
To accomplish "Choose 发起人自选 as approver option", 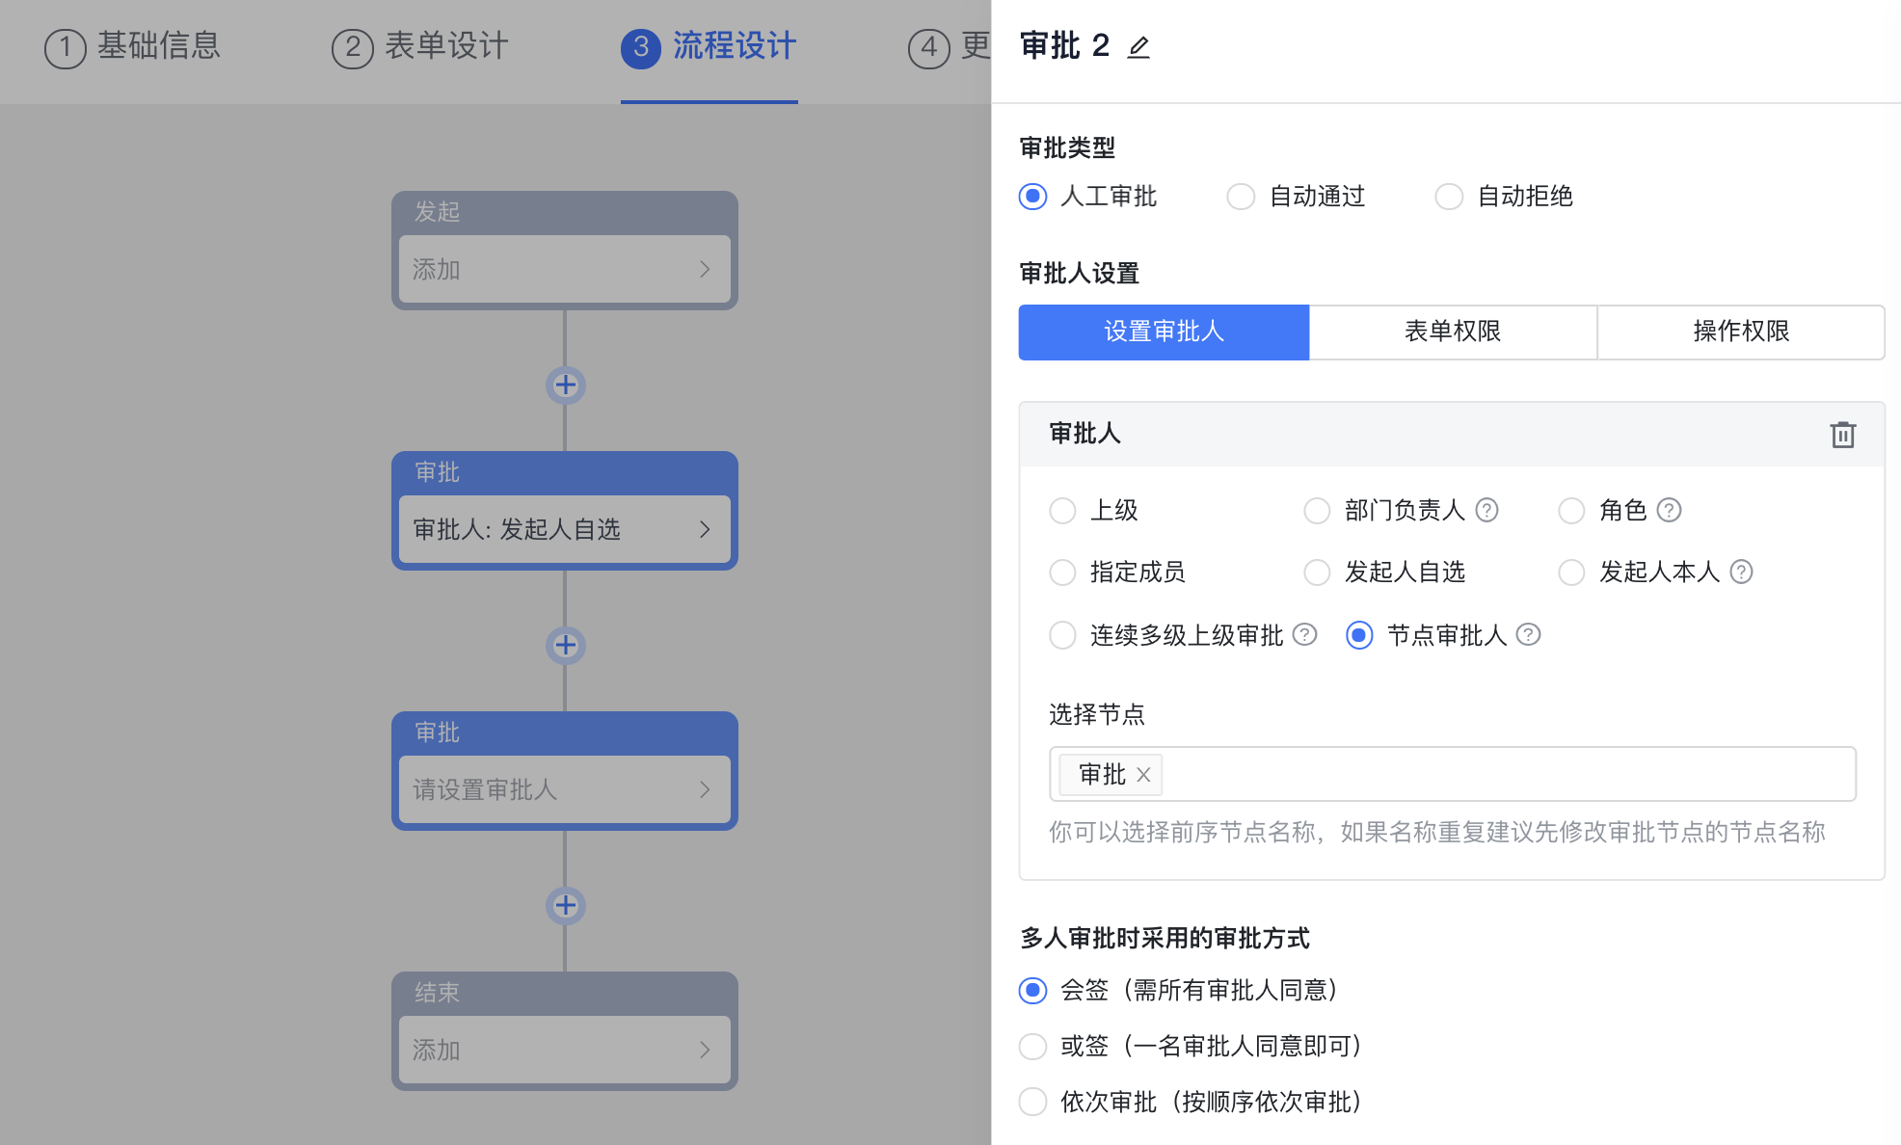I will click(1317, 572).
